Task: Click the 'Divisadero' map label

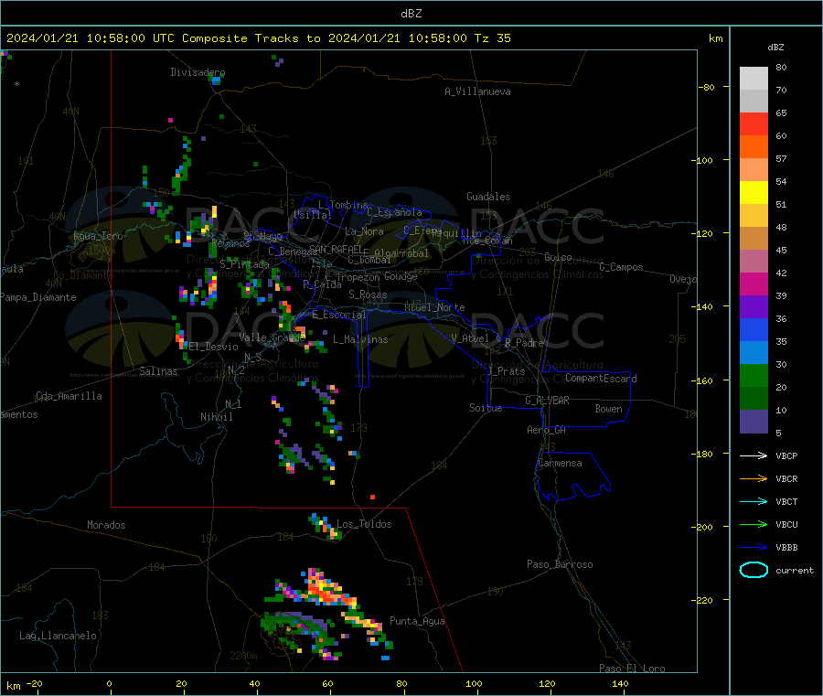Action: (x=198, y=72)
